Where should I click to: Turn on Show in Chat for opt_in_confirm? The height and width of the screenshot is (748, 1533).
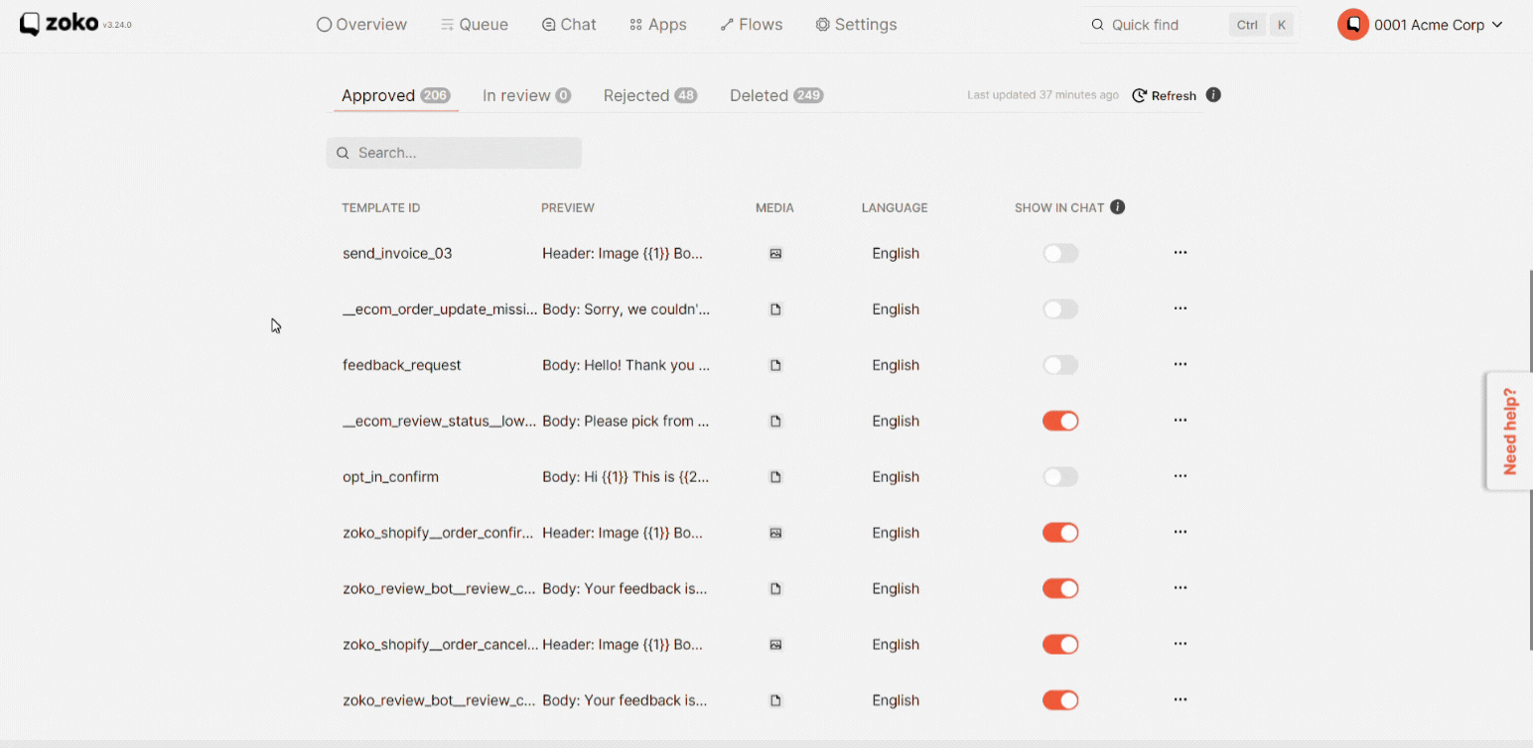coord(1059,477)
